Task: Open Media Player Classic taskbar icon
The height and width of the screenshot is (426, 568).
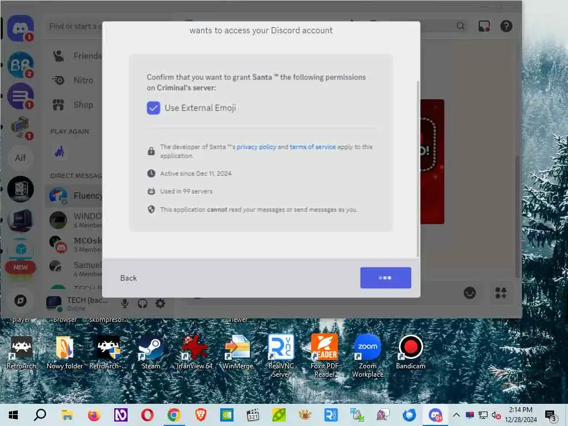Action: [x=253, y=415]
